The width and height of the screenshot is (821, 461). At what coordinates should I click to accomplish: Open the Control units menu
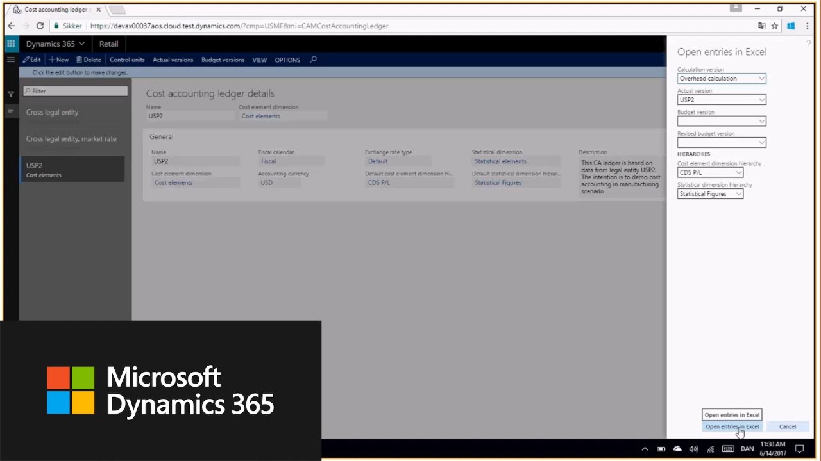point(127,60)
